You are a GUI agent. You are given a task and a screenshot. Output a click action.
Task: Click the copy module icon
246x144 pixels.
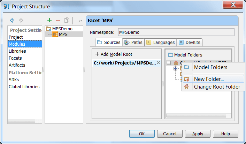pos(67,21)
